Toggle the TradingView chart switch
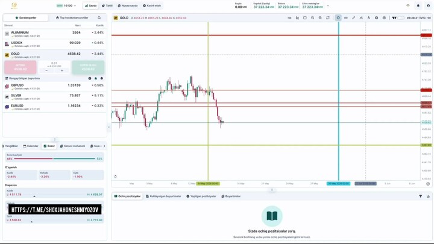 click(x=400, y=17)
